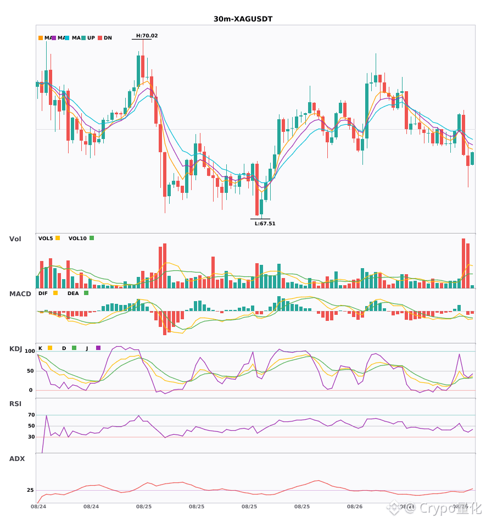Select the orange MA legend swatch
The height and width of the screenshot is (522, 486).
tap(41, 38)
